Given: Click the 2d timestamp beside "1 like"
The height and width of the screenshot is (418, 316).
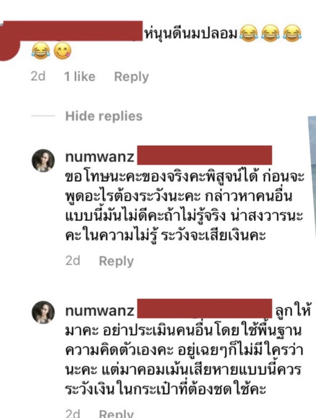Looking at the screenshot, I should (38, 76).
